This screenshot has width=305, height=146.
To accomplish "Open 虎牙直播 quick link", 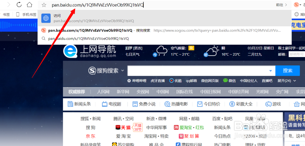I will 158,81.
